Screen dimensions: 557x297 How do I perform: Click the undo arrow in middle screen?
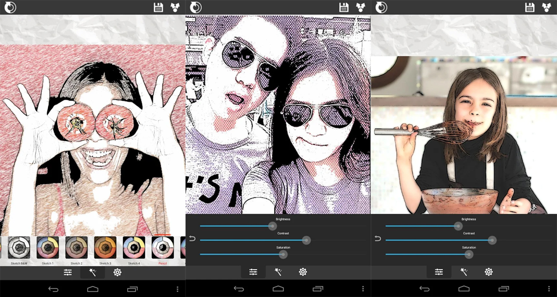pos(192,239)
